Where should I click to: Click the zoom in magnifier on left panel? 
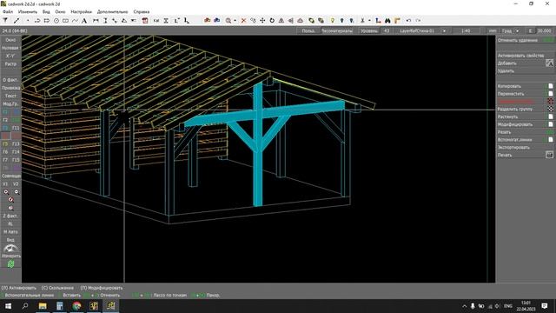pyautogui.click(x=6, y=192)
